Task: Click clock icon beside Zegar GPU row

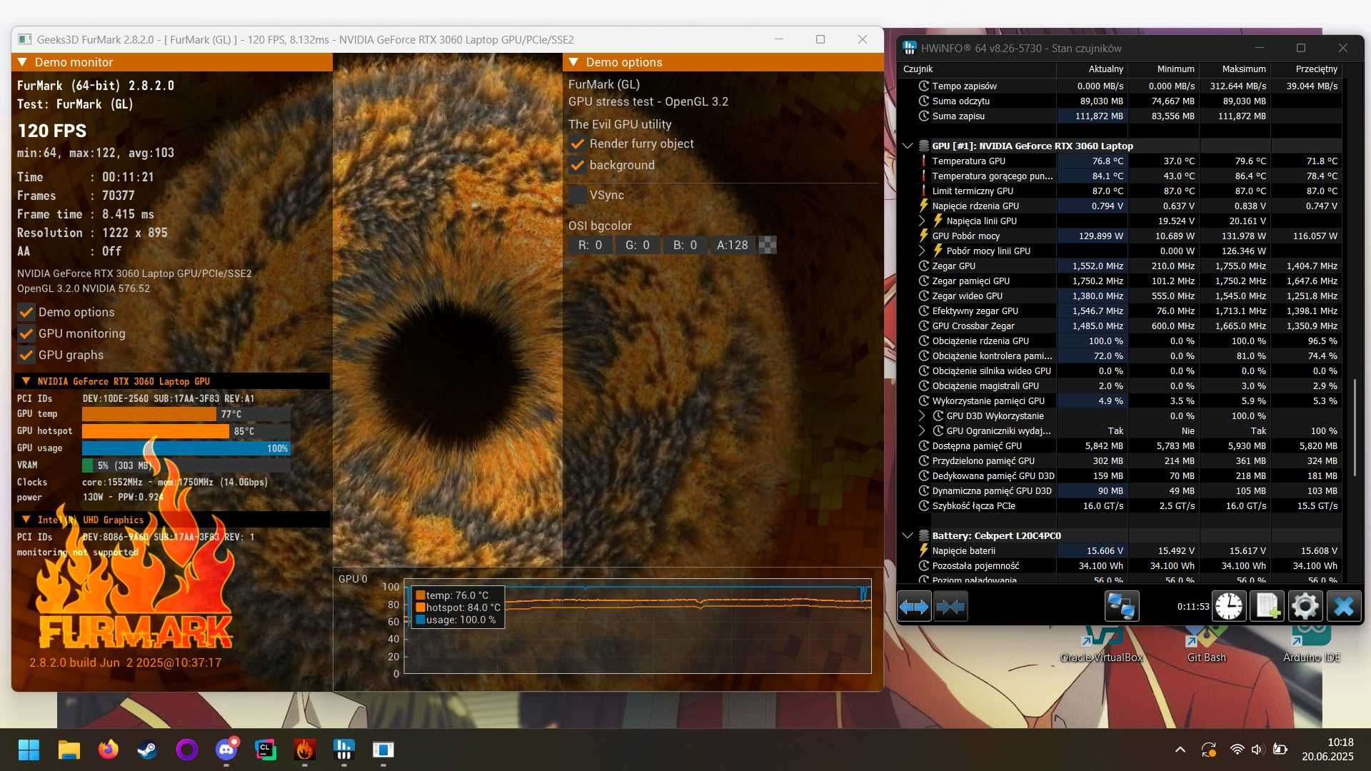Action: pyautogui.click(x=923, y=266)
